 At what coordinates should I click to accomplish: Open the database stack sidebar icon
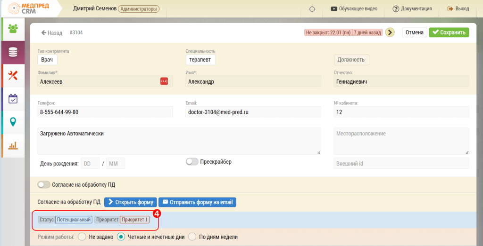13,52
